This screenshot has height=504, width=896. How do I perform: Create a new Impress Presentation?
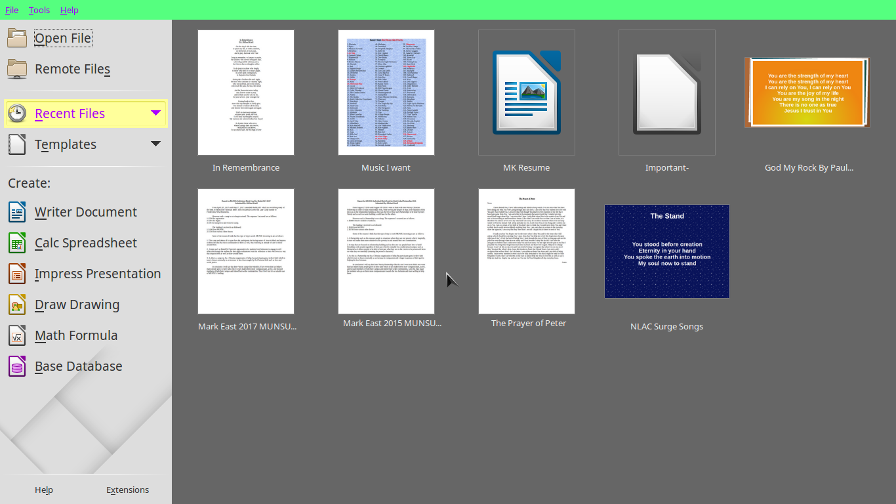click(x=98, y=274)
